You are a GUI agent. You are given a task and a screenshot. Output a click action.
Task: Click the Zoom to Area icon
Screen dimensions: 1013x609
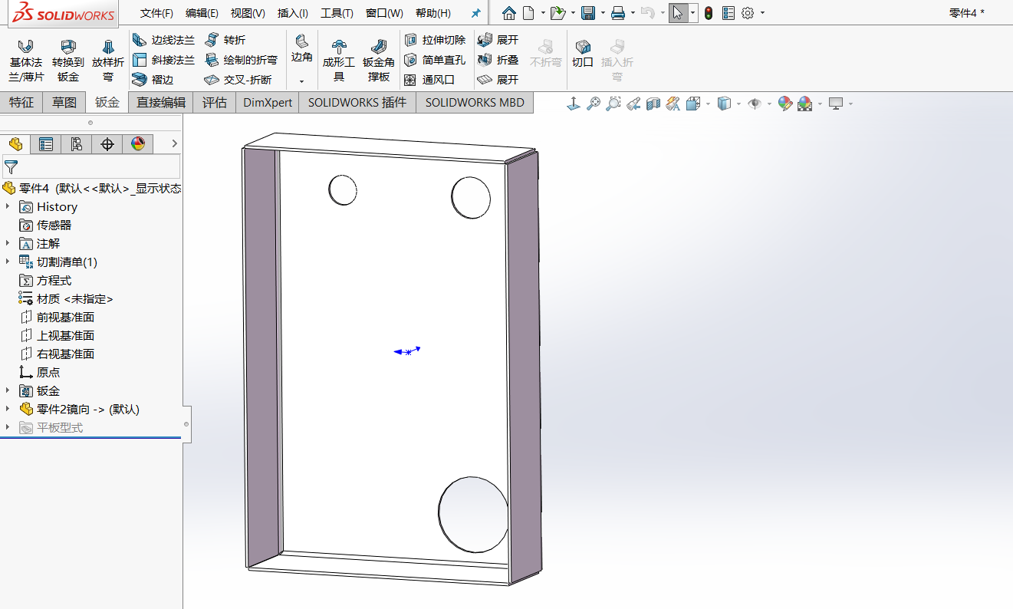(x=613, y=104)
